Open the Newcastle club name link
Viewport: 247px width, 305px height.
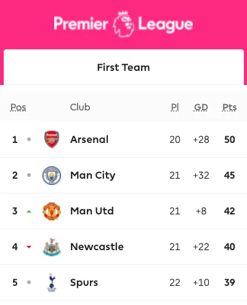97,246
